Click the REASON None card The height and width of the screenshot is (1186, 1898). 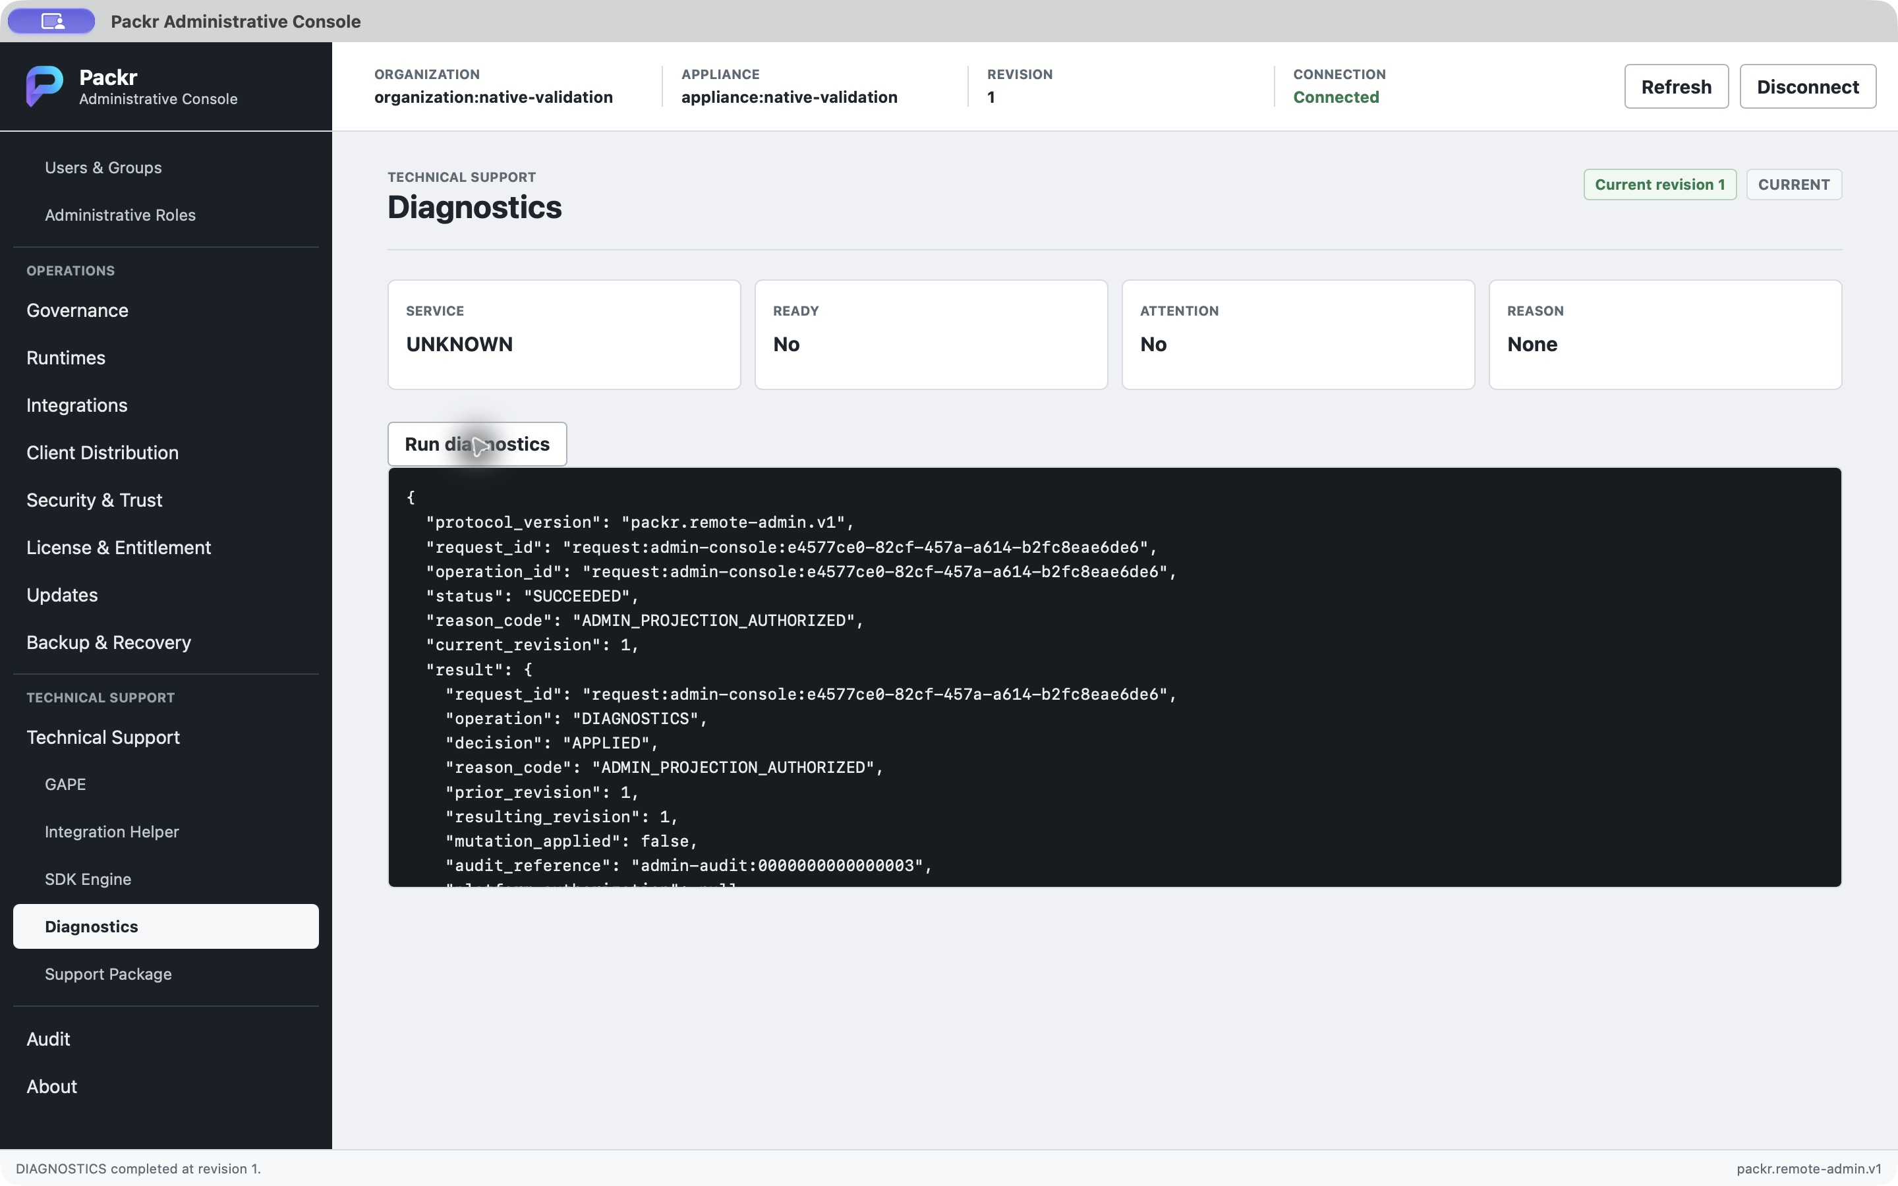pyautogui.click(x=1665, y=335)
